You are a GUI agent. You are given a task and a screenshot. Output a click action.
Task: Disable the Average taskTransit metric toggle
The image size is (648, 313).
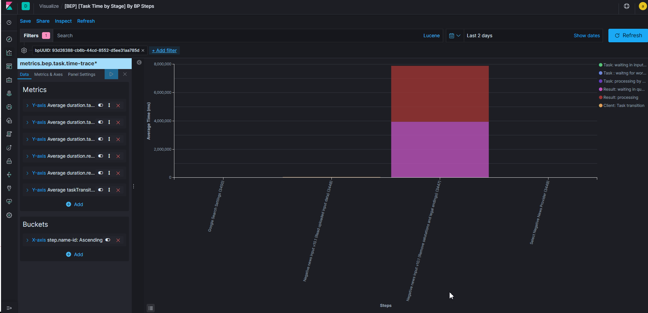coord(101,190)
